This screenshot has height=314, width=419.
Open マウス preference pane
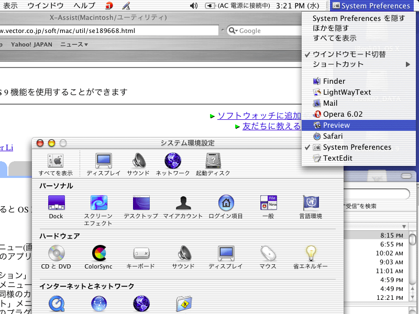coord(268,257)
